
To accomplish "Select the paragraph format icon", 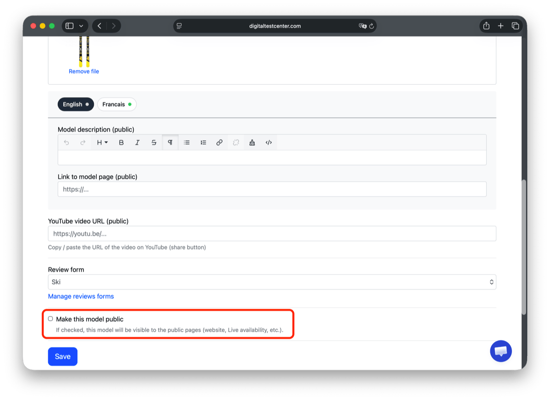I will [x=170, y=142].
